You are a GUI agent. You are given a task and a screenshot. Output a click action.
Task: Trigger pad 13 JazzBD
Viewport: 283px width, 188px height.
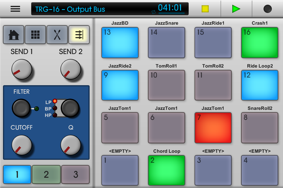[120, 43]
